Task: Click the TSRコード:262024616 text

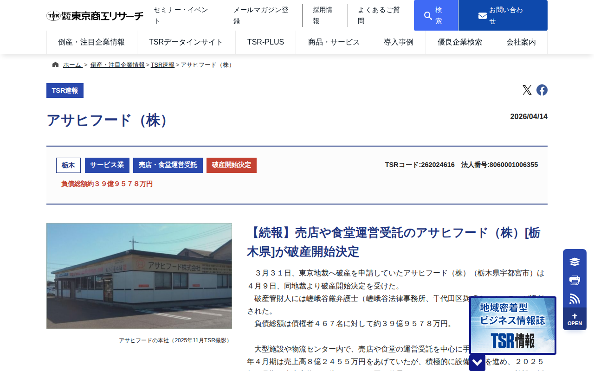Action: [x=420, y=165]
